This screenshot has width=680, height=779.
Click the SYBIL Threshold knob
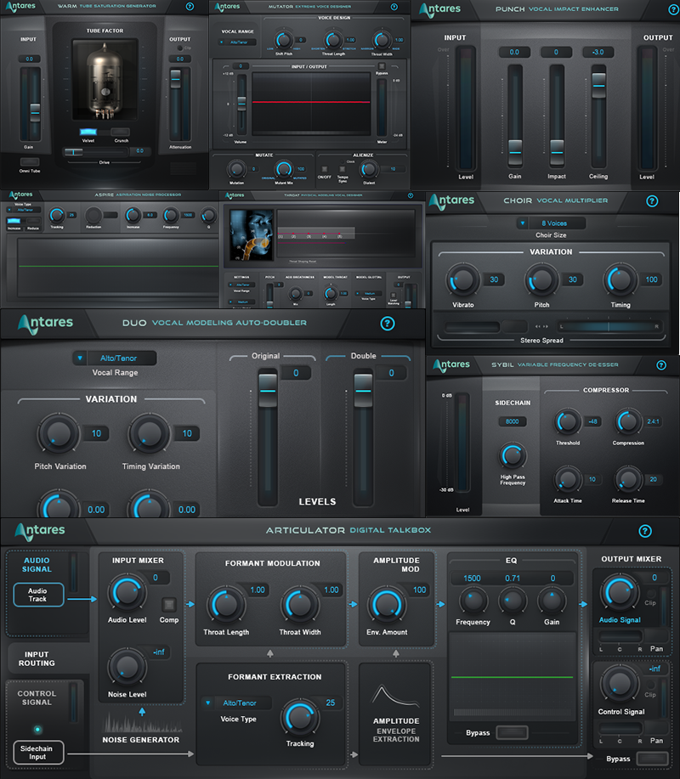pos(567,422)
